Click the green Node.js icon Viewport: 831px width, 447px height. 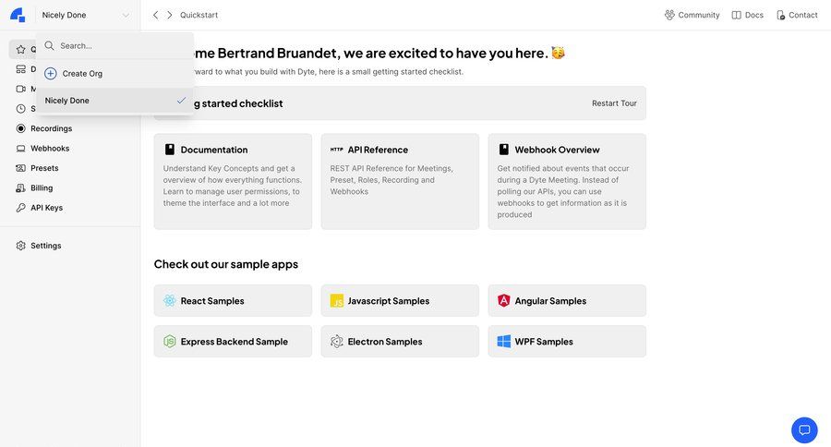point(170,342)
